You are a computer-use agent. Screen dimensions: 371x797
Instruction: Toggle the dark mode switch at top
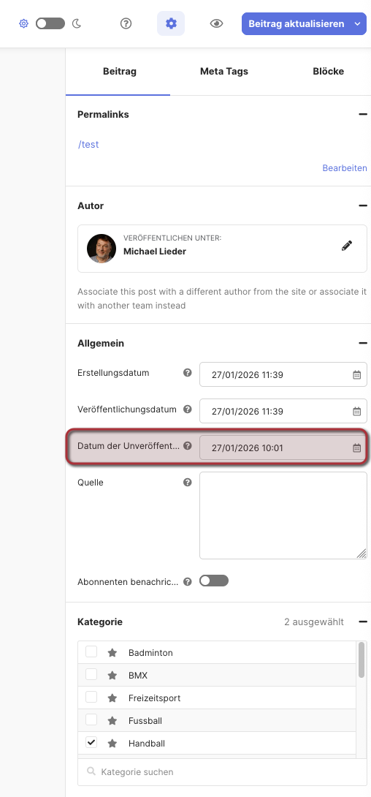click(x=50, y=23)
